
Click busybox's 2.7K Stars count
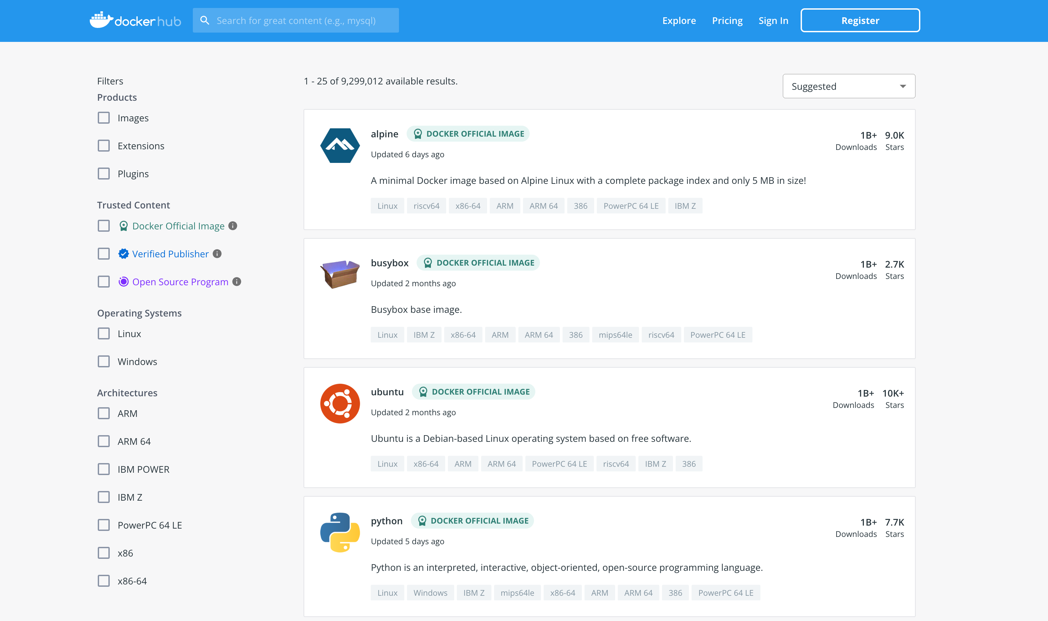tap(894, 270)
